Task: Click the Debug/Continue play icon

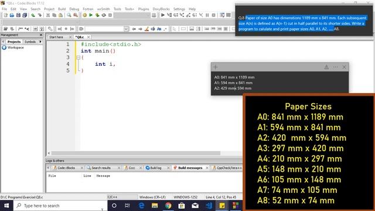Action: [x=163, y=15]
